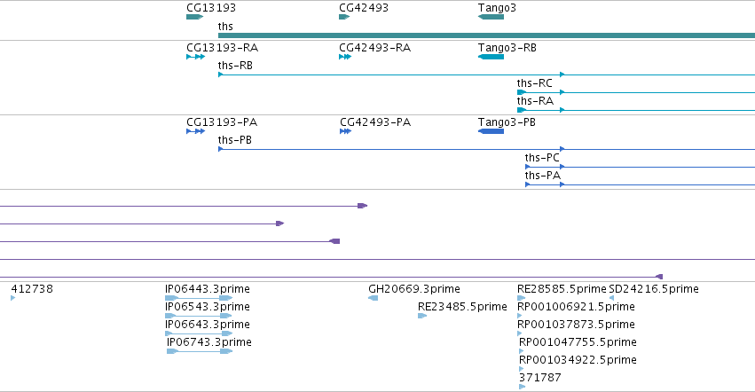Click the ths-PC label

coord(542,158)
